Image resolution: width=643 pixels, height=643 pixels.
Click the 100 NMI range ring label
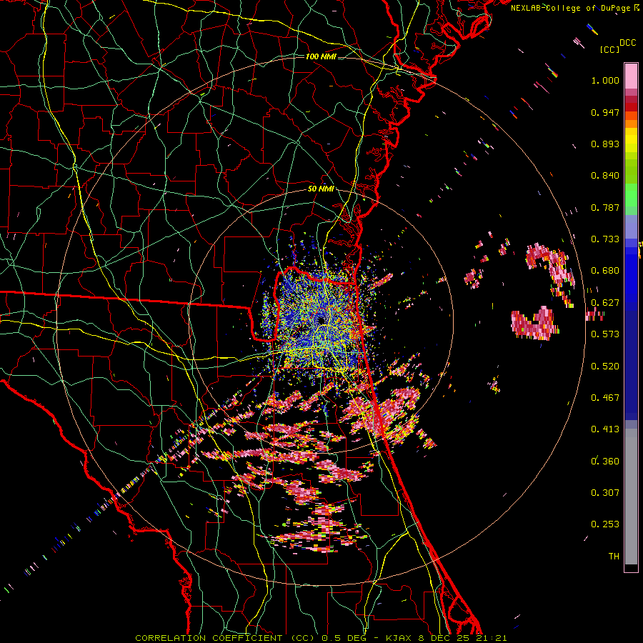point(321,56)
